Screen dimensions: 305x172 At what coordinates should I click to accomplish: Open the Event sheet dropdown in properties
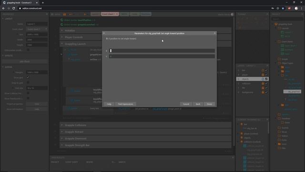pos(37,29)
